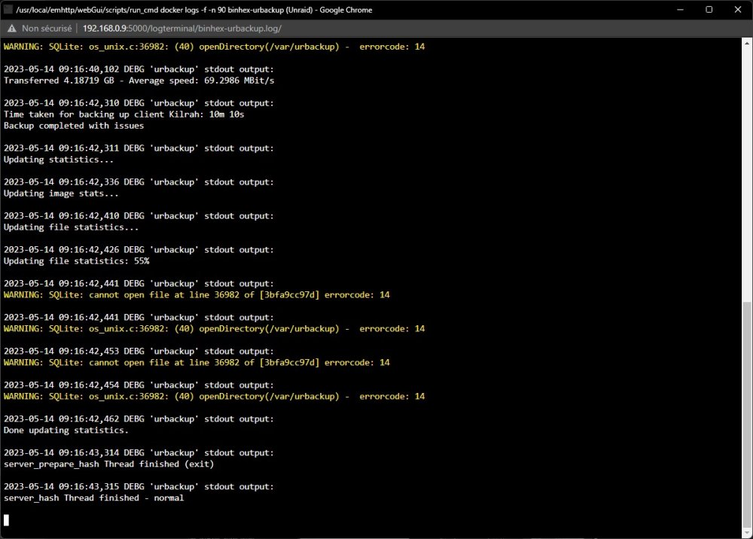
Task: Minimize the log terminal window
Action: coord(680,10)
